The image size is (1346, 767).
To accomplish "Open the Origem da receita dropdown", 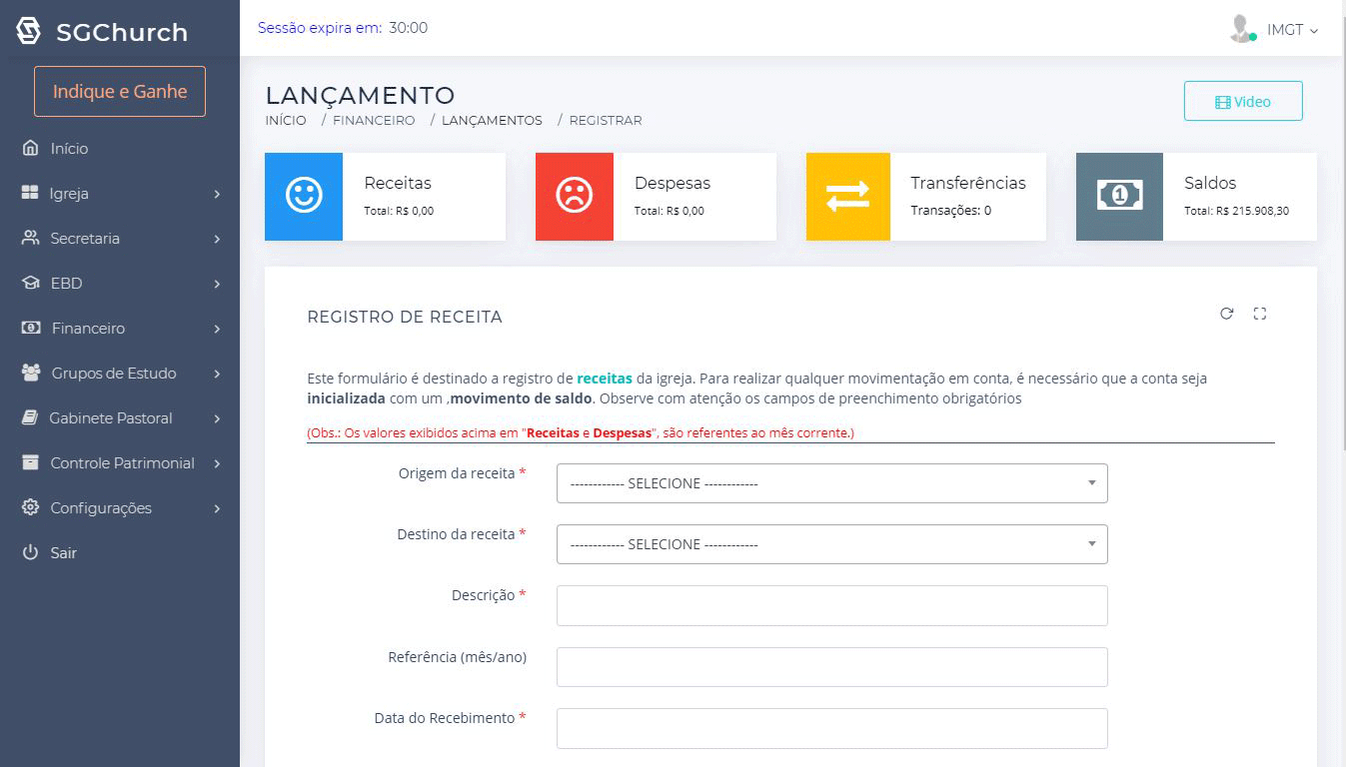I will 831,483.
